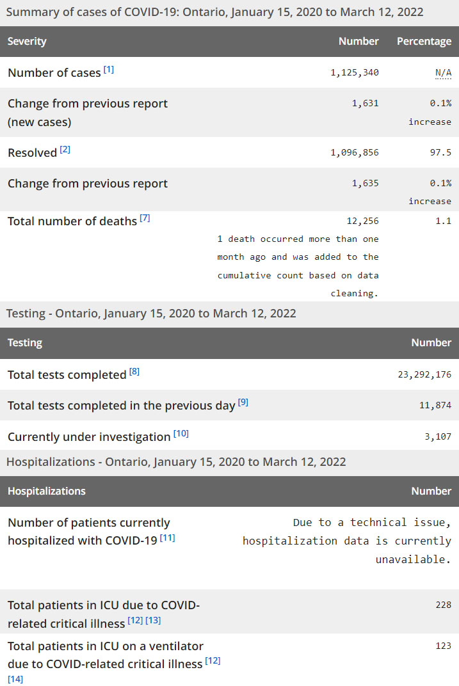Screen dimensions: 459x686
Task: Open footnote 2 beside Resolved
Action: [x=65, y=149]
